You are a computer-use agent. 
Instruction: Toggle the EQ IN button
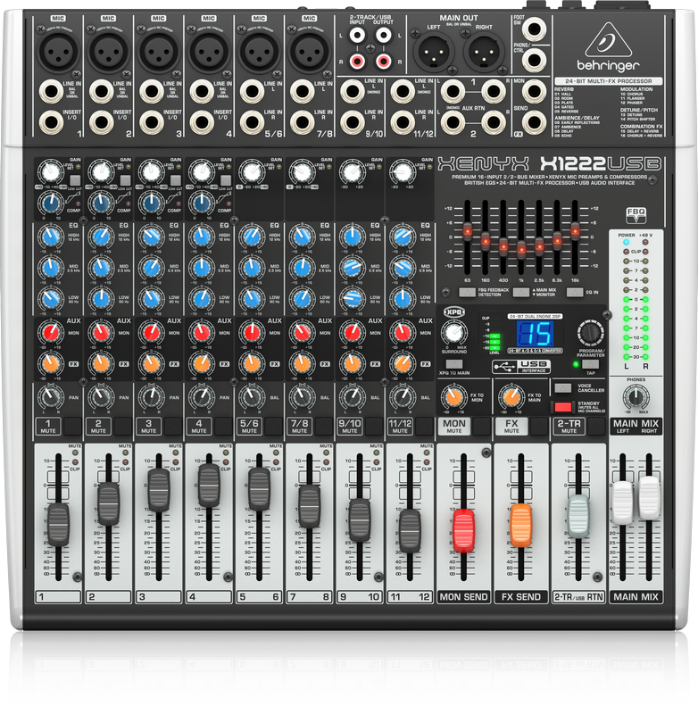coord(575,293)
